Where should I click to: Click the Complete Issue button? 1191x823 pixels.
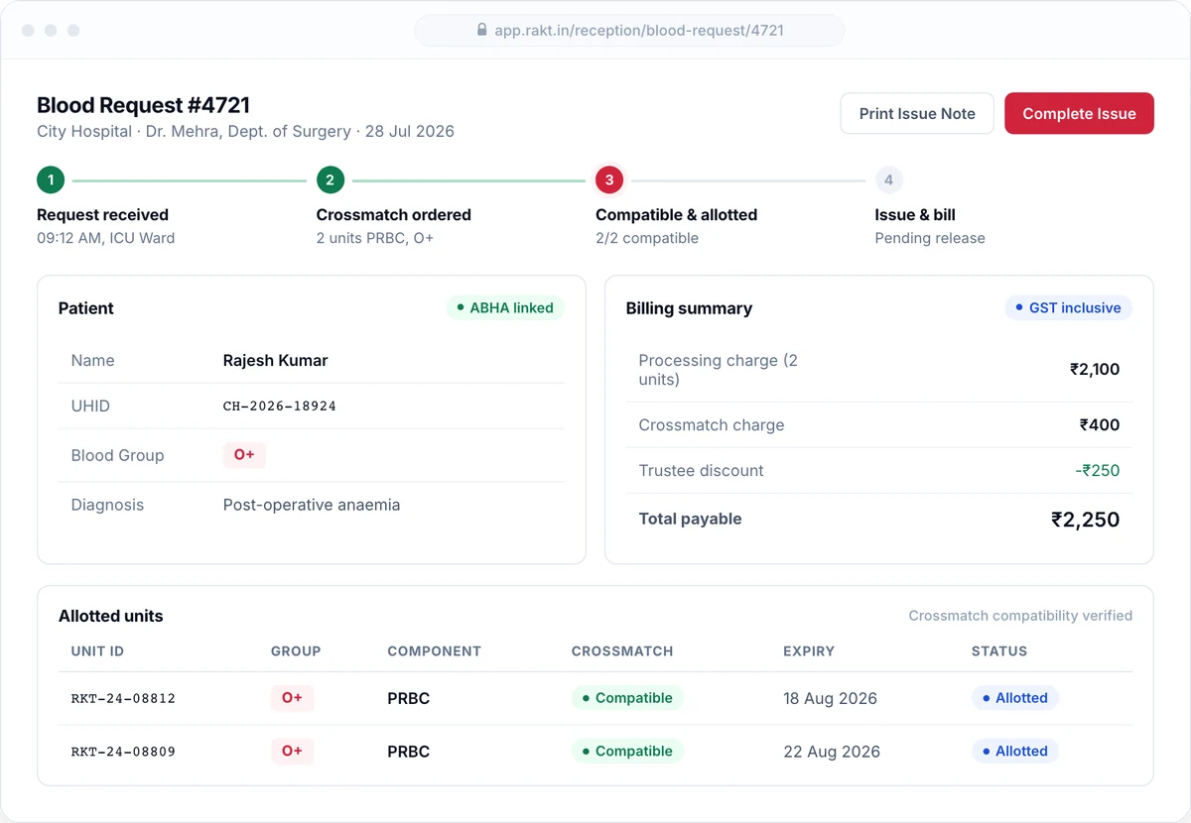click(x=1079, y=113)
